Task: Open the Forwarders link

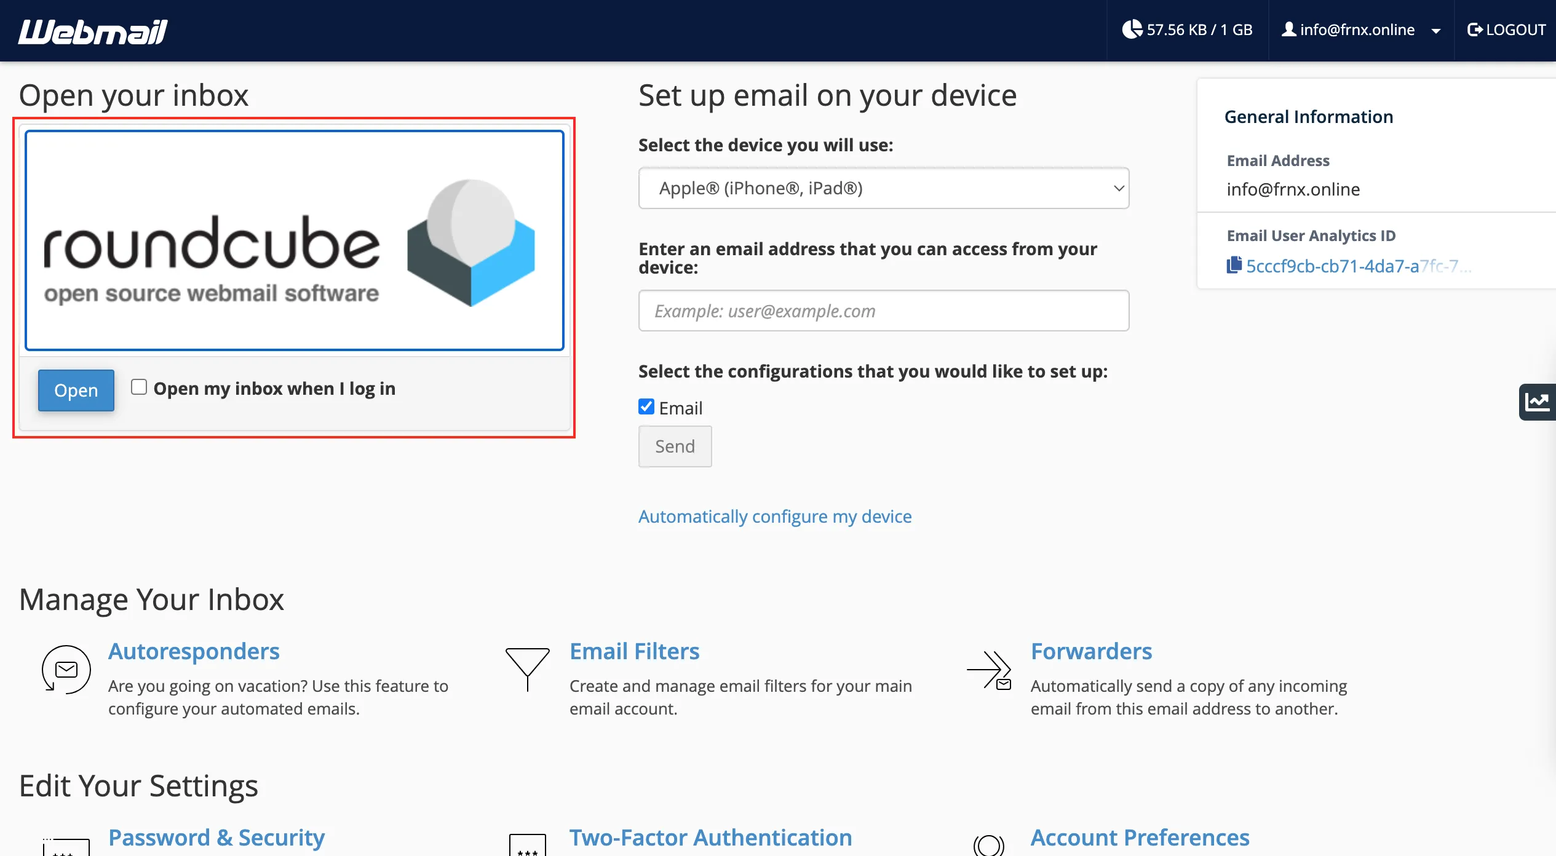Action: (x=1092, y=651)
